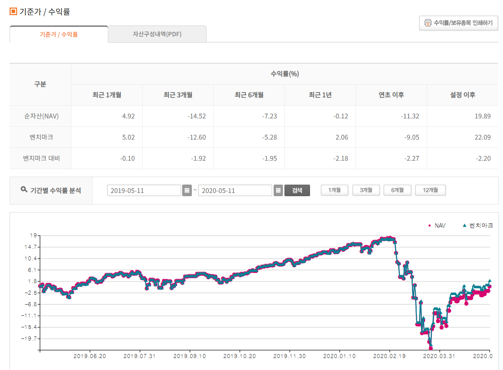Click the 수익률(%) table header
503x370 pixels.
[285, 74]
